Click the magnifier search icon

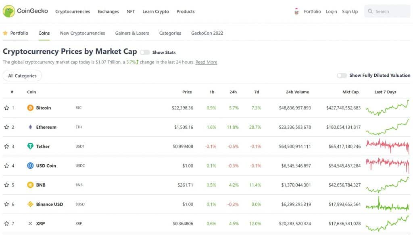point(370,11)
